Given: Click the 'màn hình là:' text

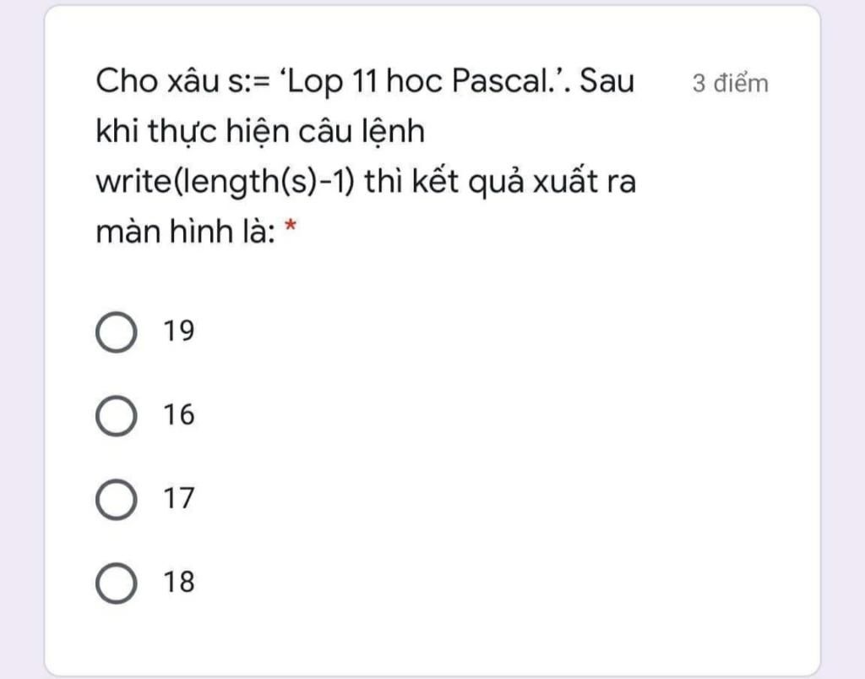Looking at the screenshot, I should coord(185,231).
